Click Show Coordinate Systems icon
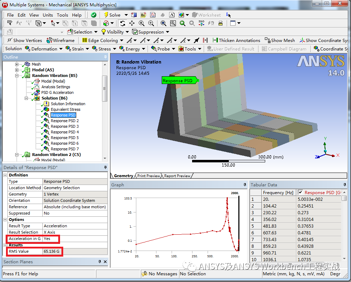 pyautogui.click(x=302, y=41)
